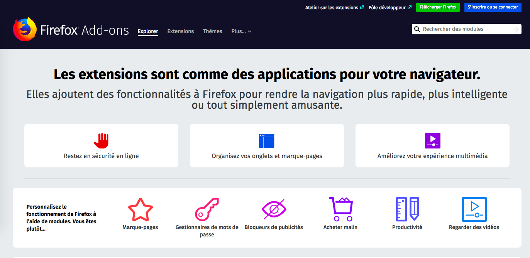
Task: Click the purple multimedia play icon
Action: point(432,141)
